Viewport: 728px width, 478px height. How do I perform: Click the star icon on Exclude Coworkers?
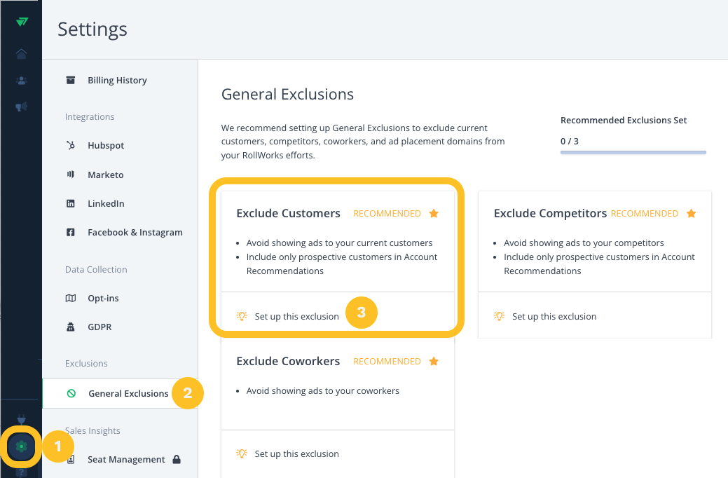(x=434, y=361)
